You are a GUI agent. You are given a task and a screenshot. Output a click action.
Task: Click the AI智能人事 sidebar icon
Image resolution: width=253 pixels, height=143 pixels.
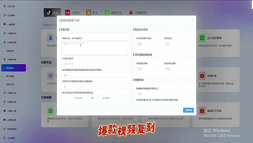(x=4, y=111)
